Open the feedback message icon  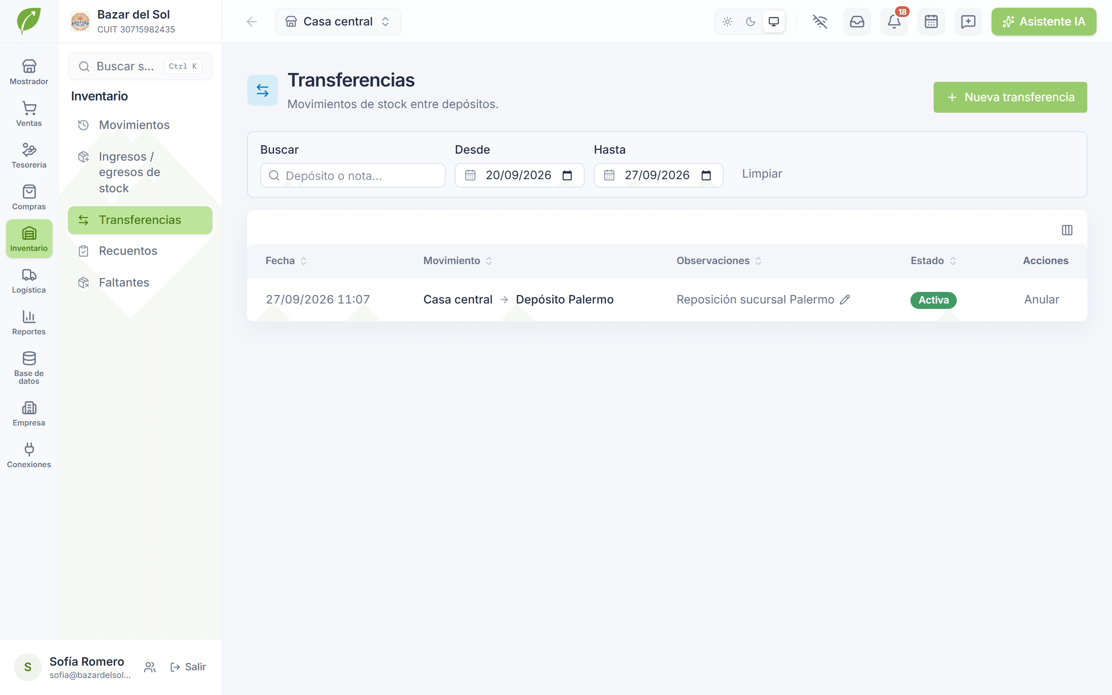[968, 22]
